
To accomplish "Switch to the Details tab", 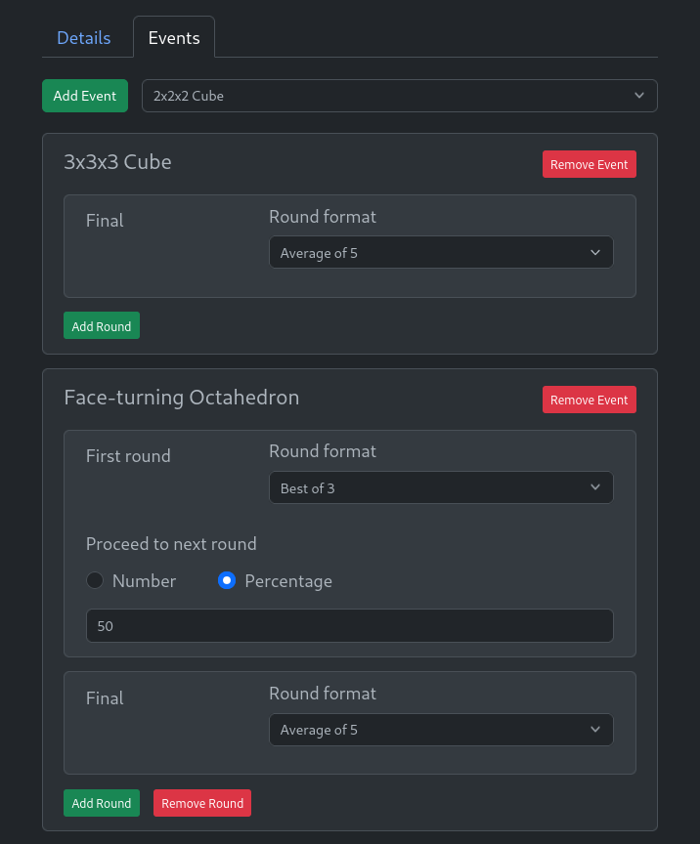I will click(x=83, y=38).
